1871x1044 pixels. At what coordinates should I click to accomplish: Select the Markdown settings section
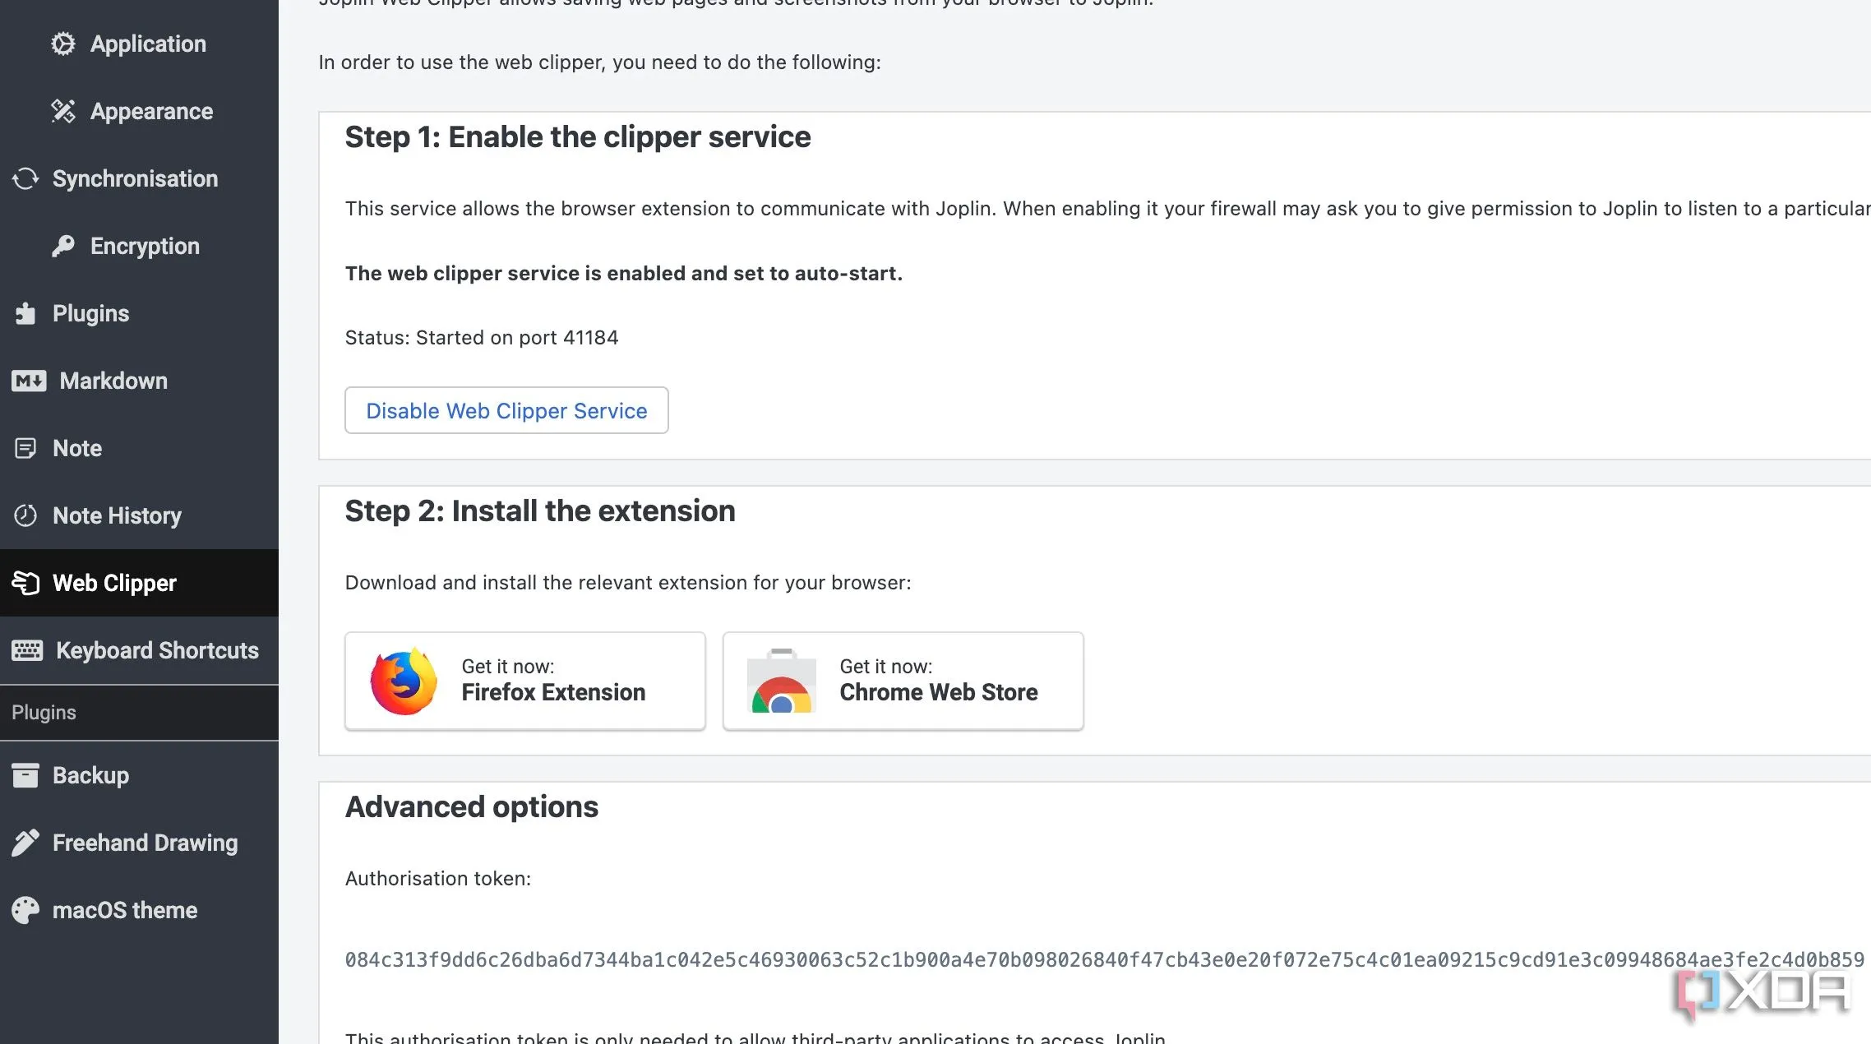point(139,381)
